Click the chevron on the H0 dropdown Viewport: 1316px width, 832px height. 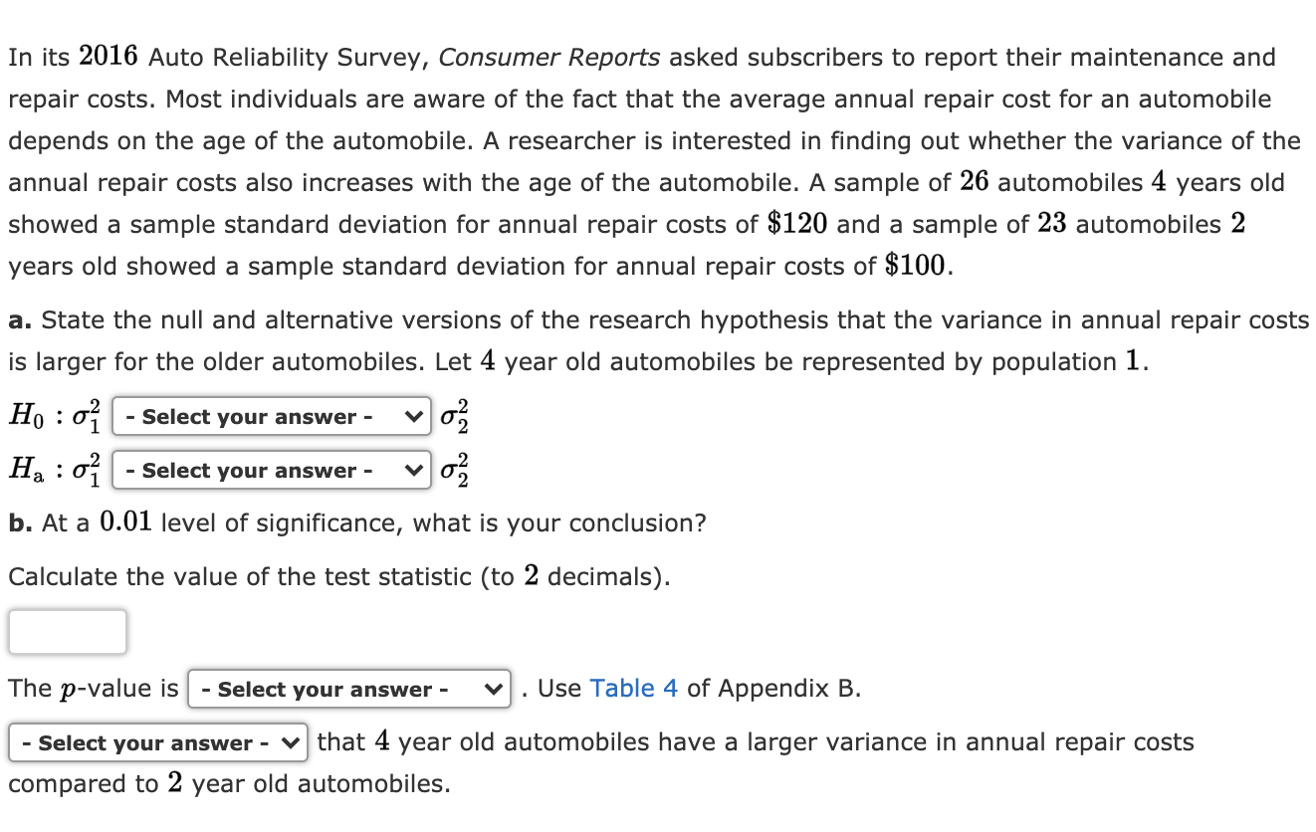(409, 416)
